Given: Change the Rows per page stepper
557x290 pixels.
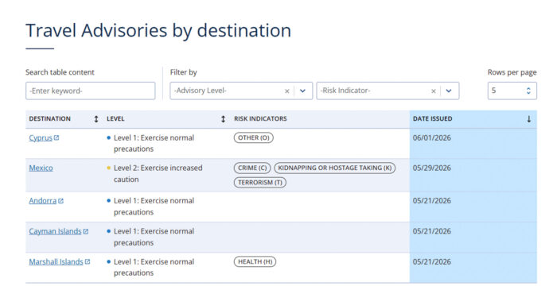Looking at the screenshot, I should pos(528,91).
